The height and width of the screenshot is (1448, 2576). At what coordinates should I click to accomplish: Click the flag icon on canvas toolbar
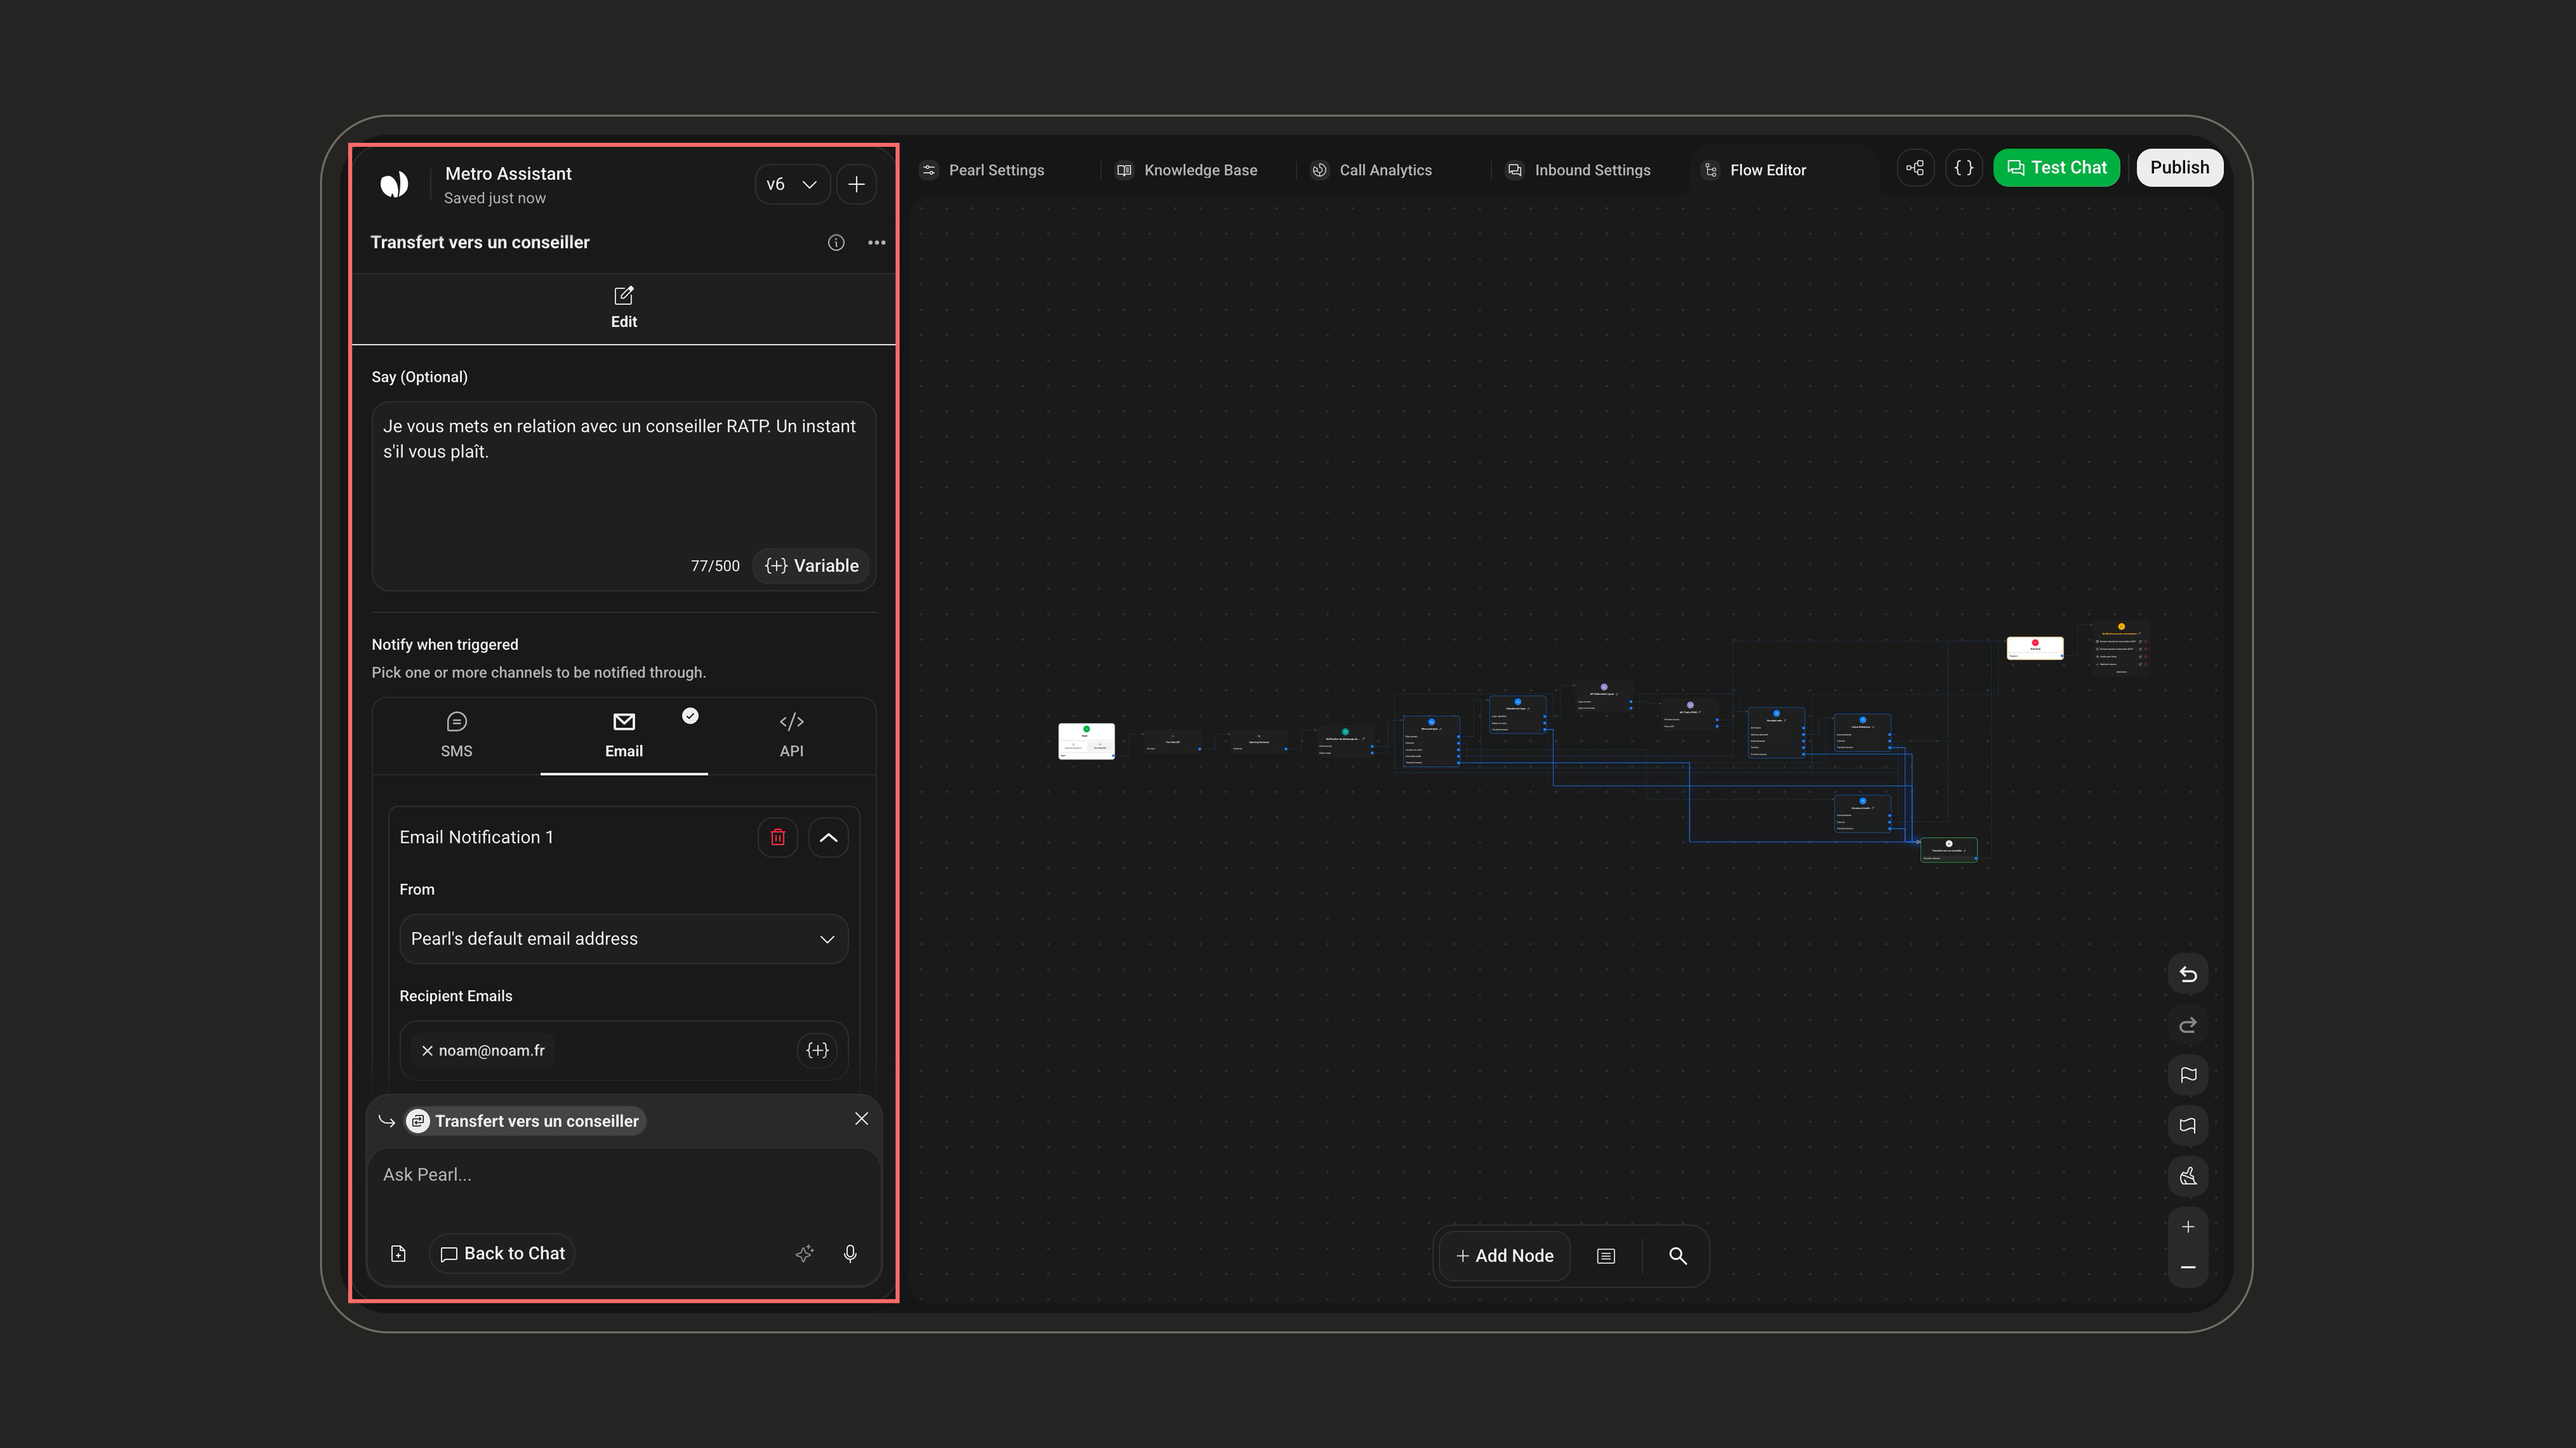click(x=2188, y=1075)
